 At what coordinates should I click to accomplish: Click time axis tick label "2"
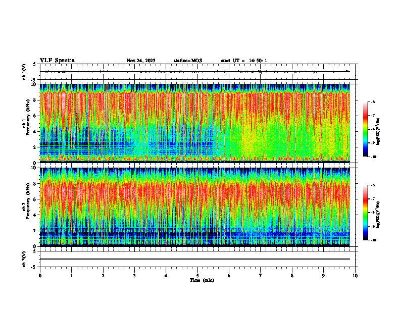click(x=103, y=276)
